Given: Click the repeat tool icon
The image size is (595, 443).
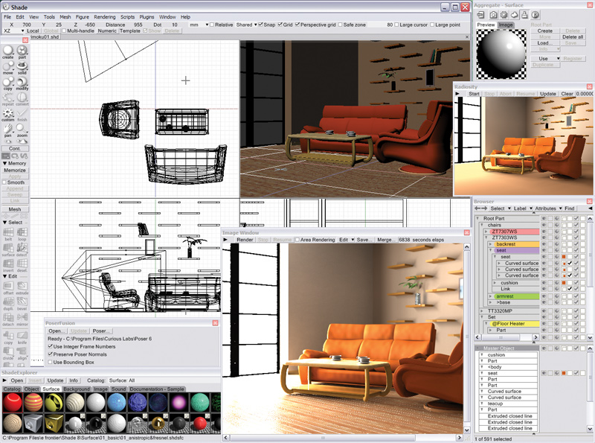Looking at the screenshot, I should (8, 99).
